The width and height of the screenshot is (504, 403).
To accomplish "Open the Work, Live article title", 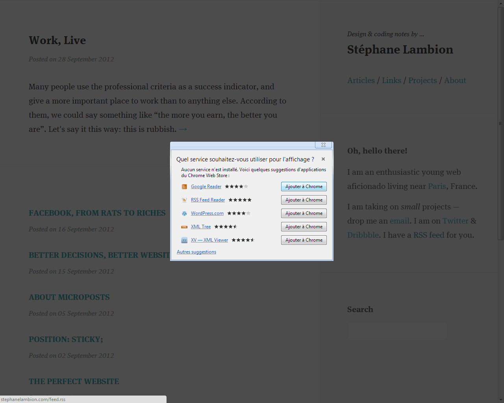I will pyautogui.click(x=57, y=40).
